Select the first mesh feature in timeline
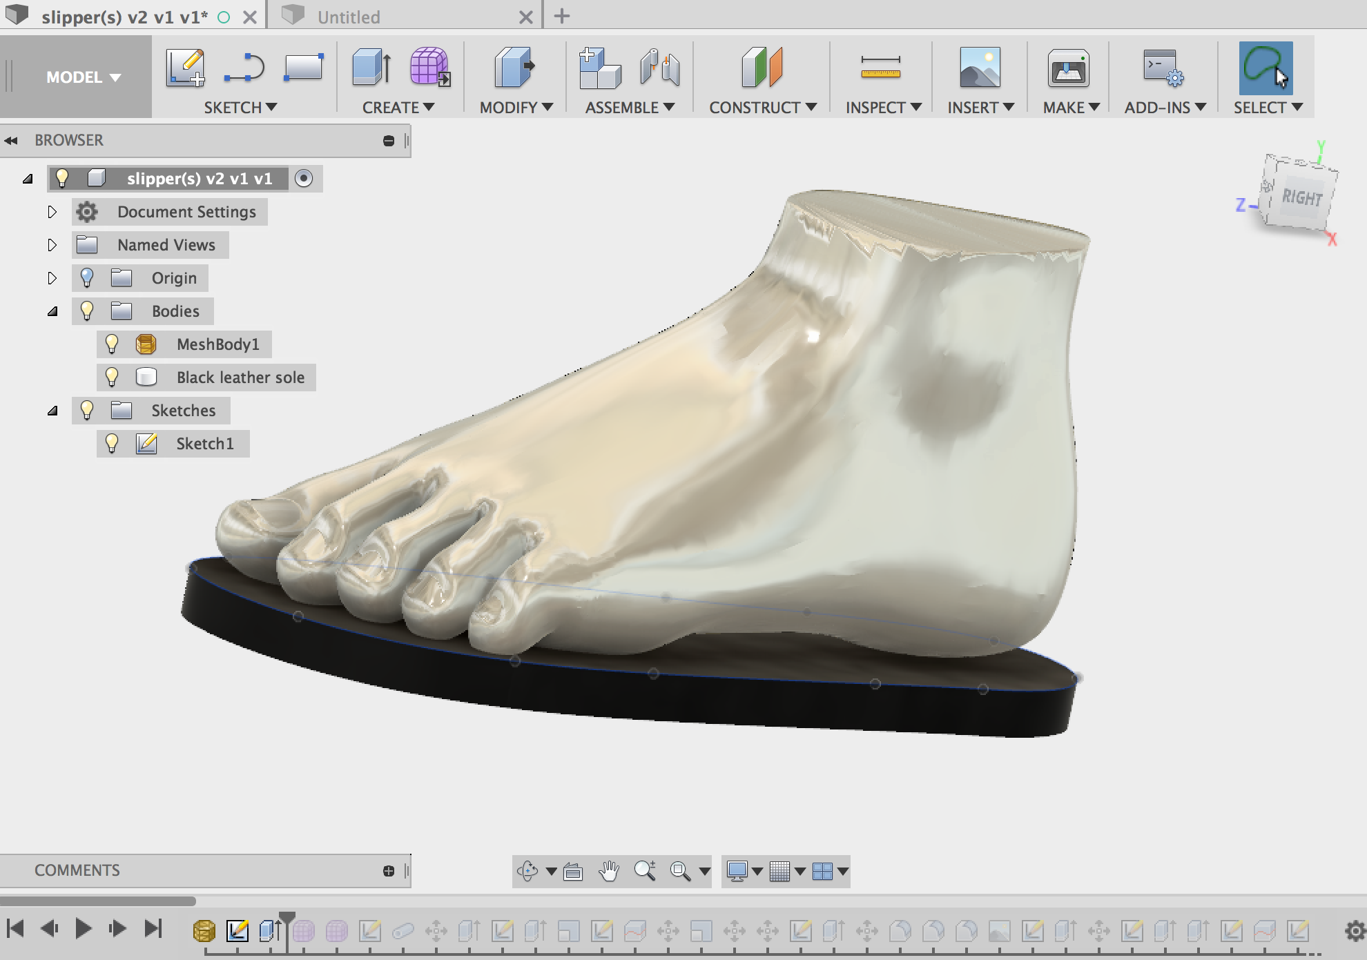 click(204, 931)
